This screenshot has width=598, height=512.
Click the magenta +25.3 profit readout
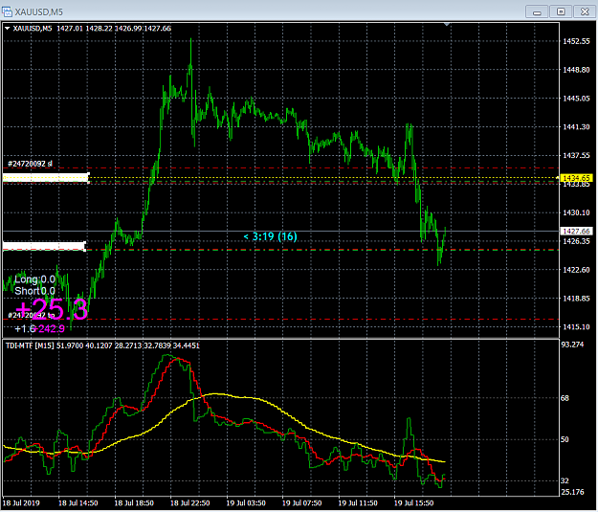tap(52, 309)
